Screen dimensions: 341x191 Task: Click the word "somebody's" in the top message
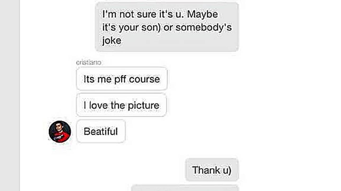[204, 27]
